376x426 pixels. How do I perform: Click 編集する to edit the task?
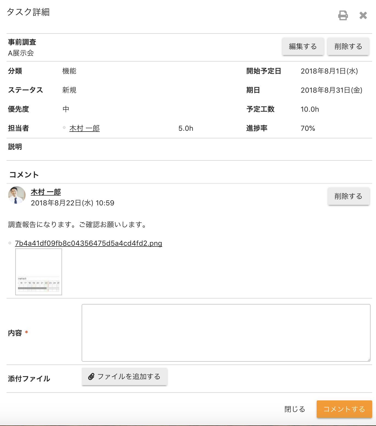pyautogui.click(x=303, y=46)
